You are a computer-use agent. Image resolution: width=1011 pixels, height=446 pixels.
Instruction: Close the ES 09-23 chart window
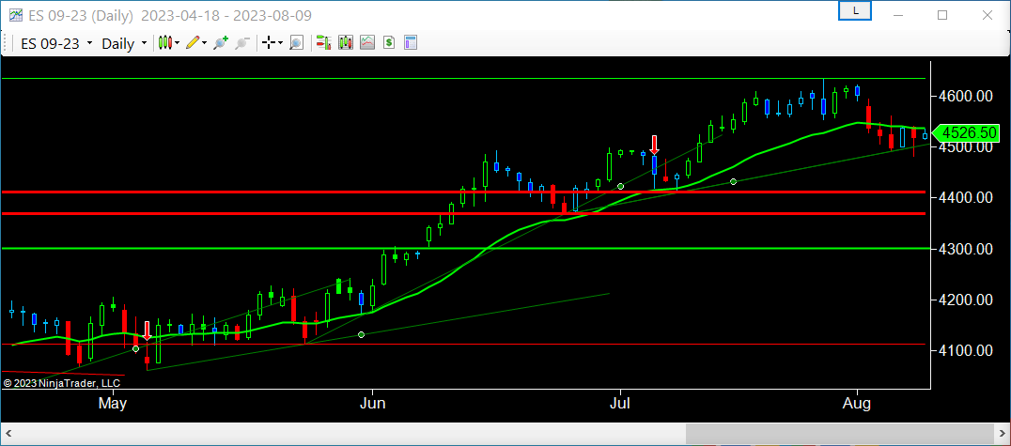point(987,15)
